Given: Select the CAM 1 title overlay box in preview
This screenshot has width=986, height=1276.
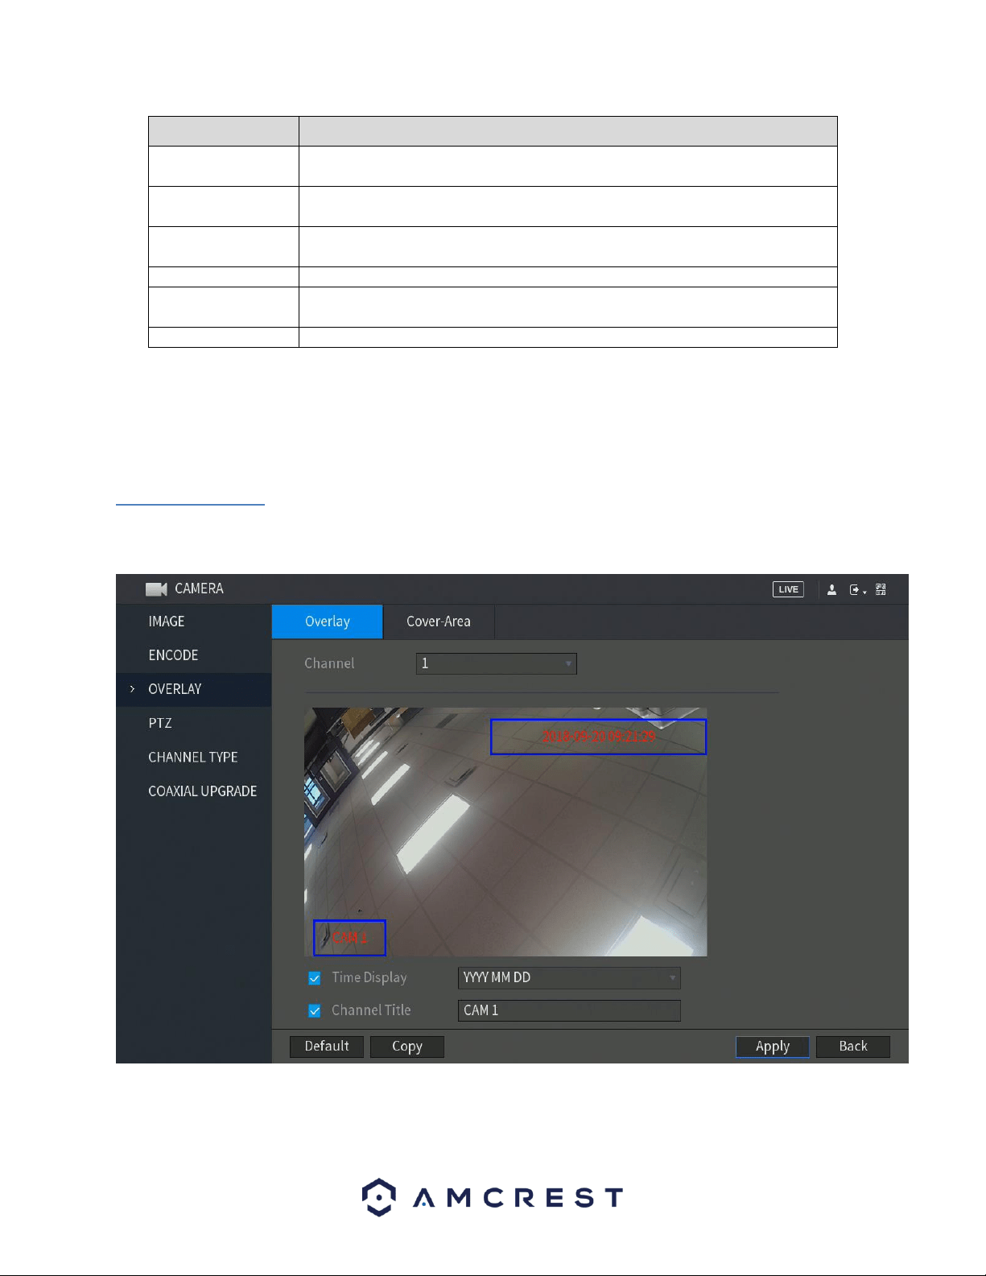Looking at the screenshot, I should coord(349,938).
